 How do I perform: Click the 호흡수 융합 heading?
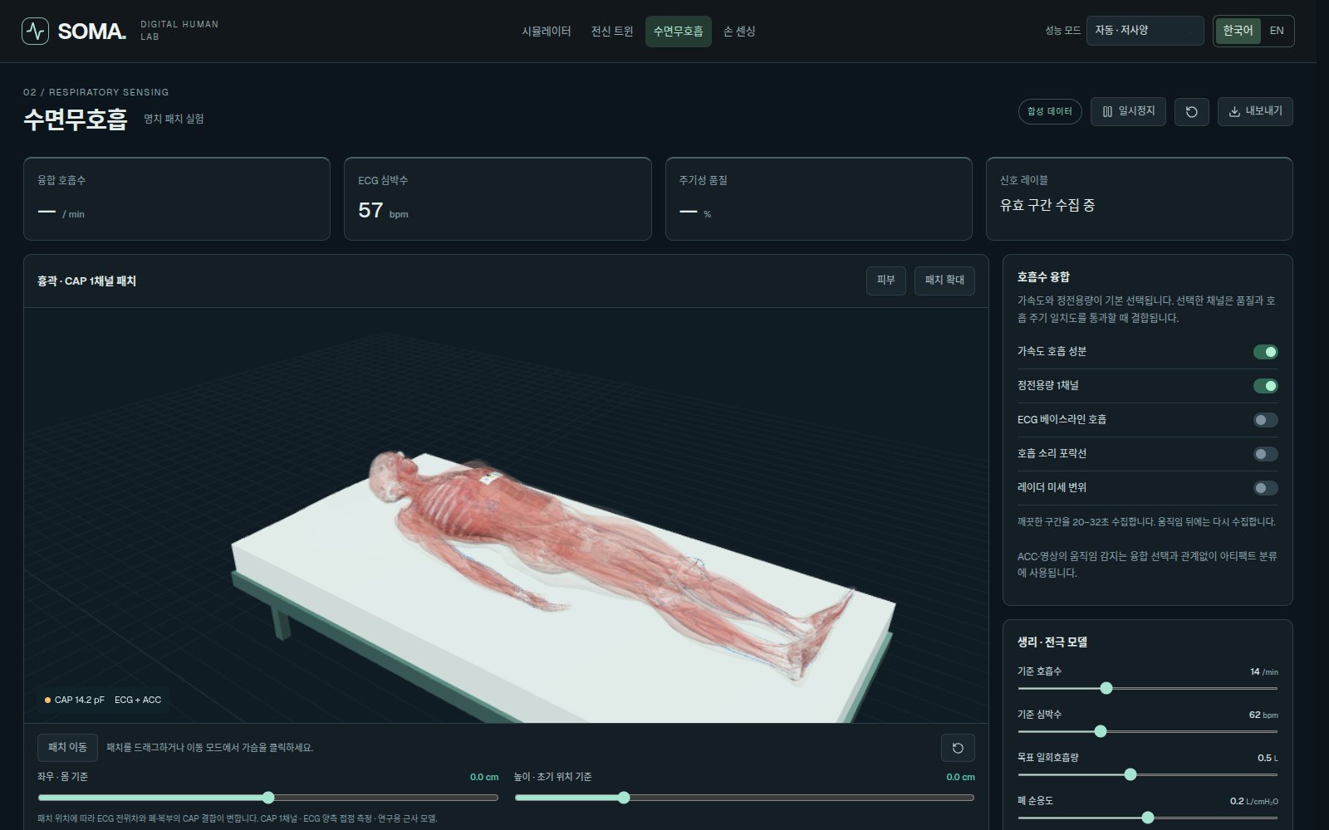pyautogui.click(x=1043, y=277)
